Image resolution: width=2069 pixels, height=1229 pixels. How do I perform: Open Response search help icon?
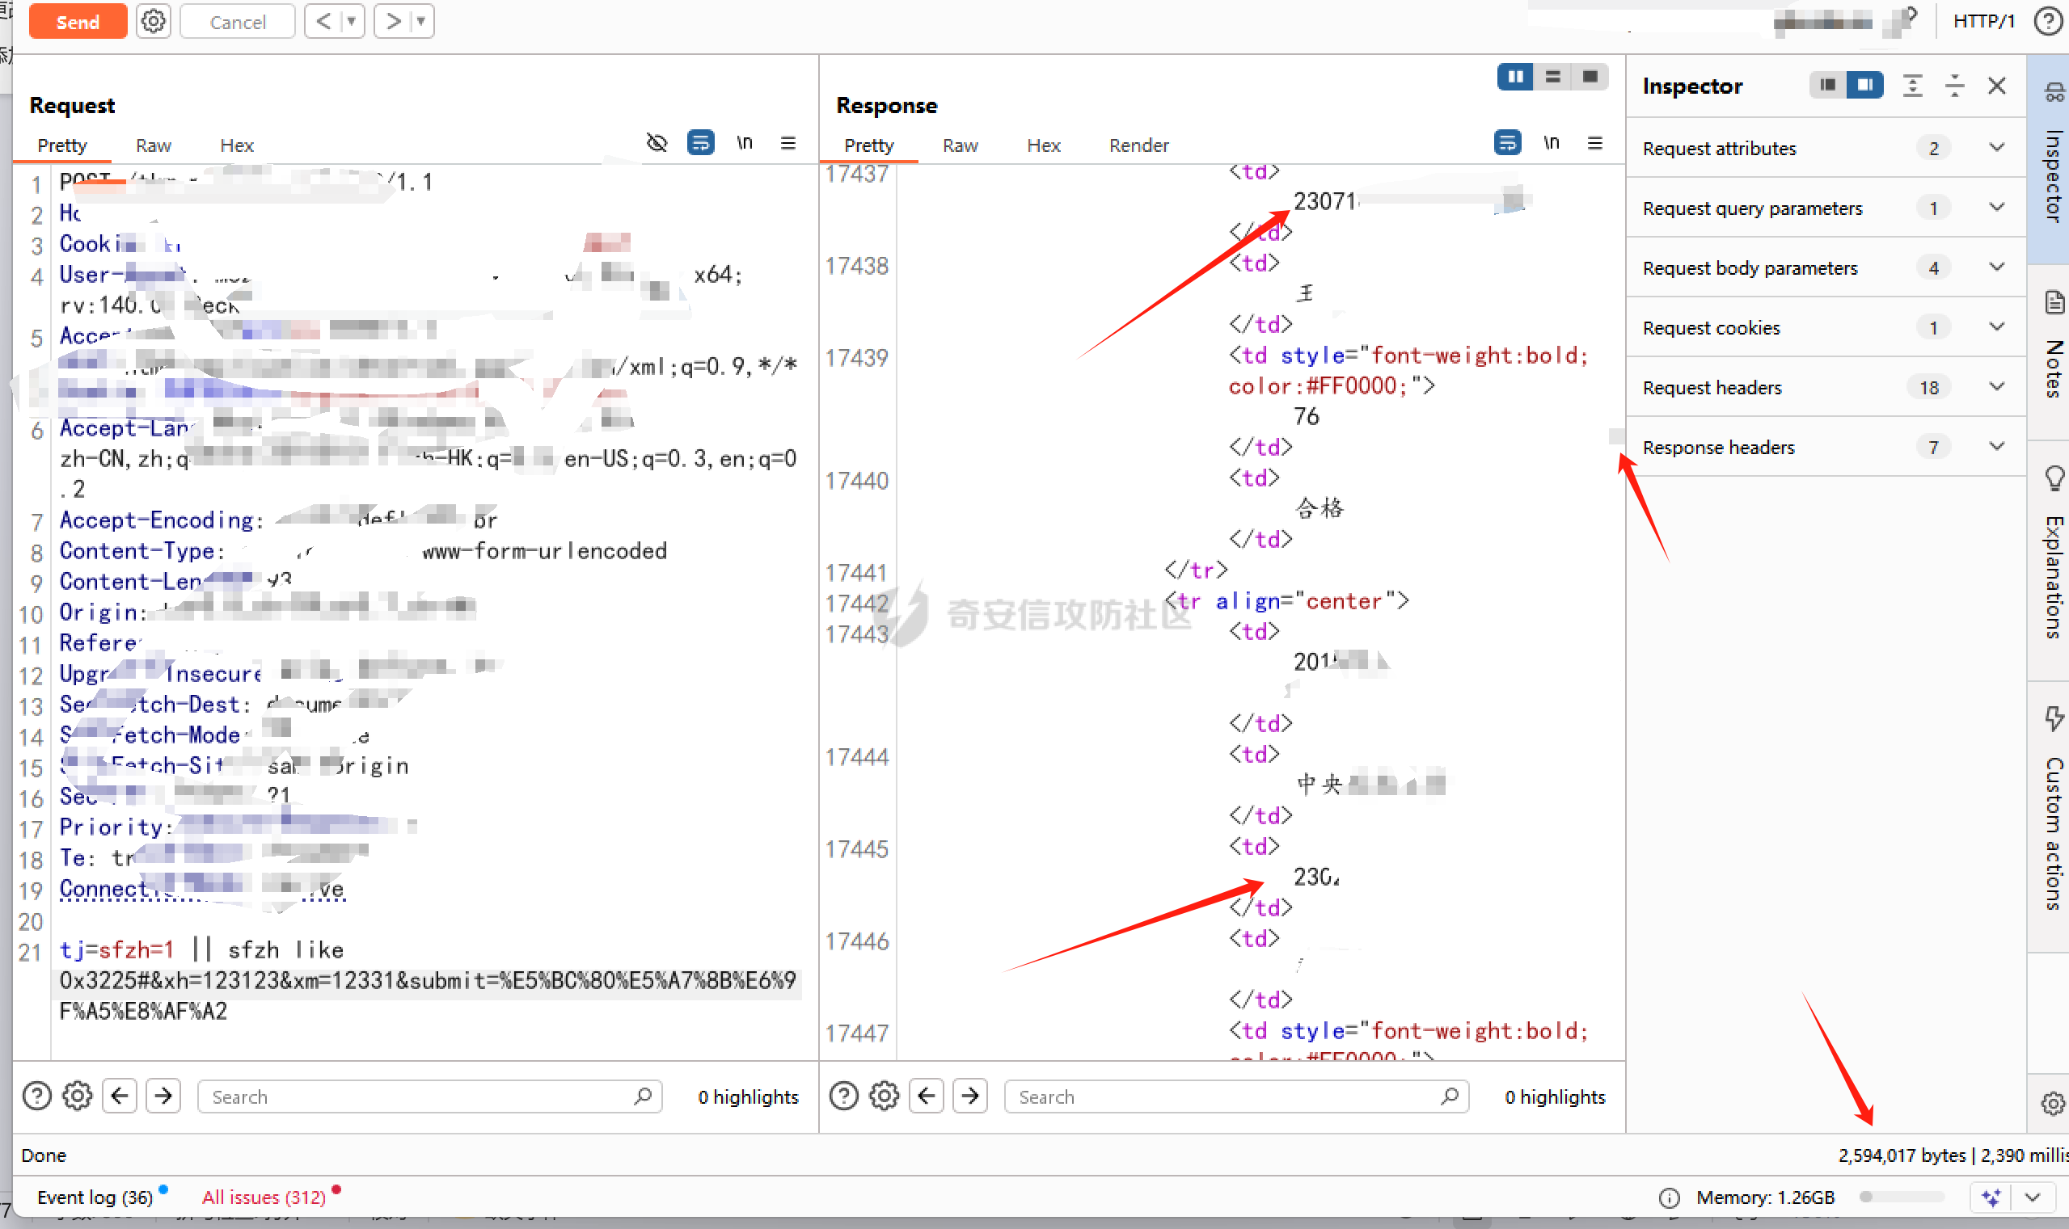pyautogui.click(x=843, y=1096)
